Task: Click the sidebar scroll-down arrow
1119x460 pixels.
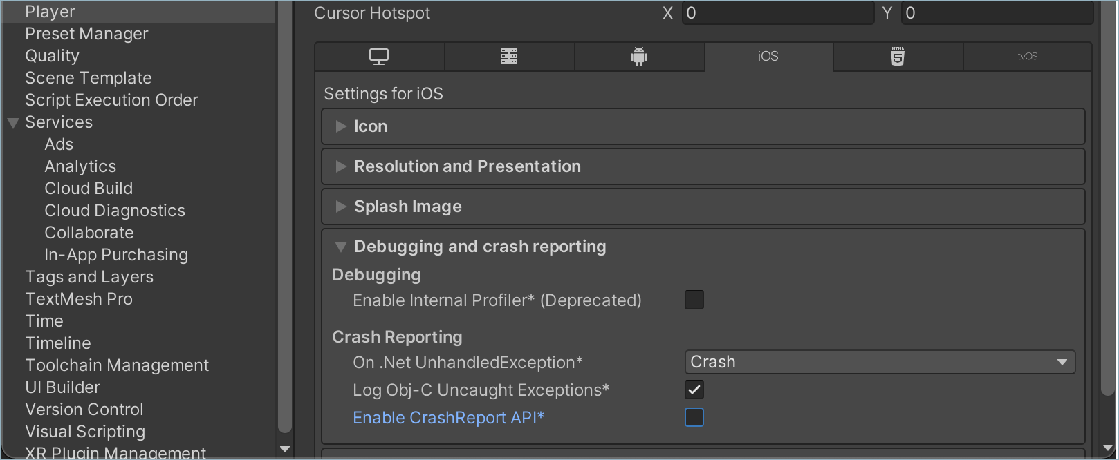Action: click(x=284, y=450)
